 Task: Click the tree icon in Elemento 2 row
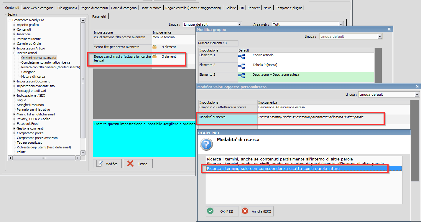[x=241, y=66]
